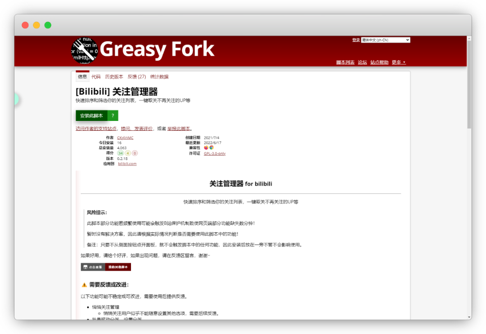Click the red 0 bad-ratings badge
This screenshot has height=334, width=486.
click(135, 153)
